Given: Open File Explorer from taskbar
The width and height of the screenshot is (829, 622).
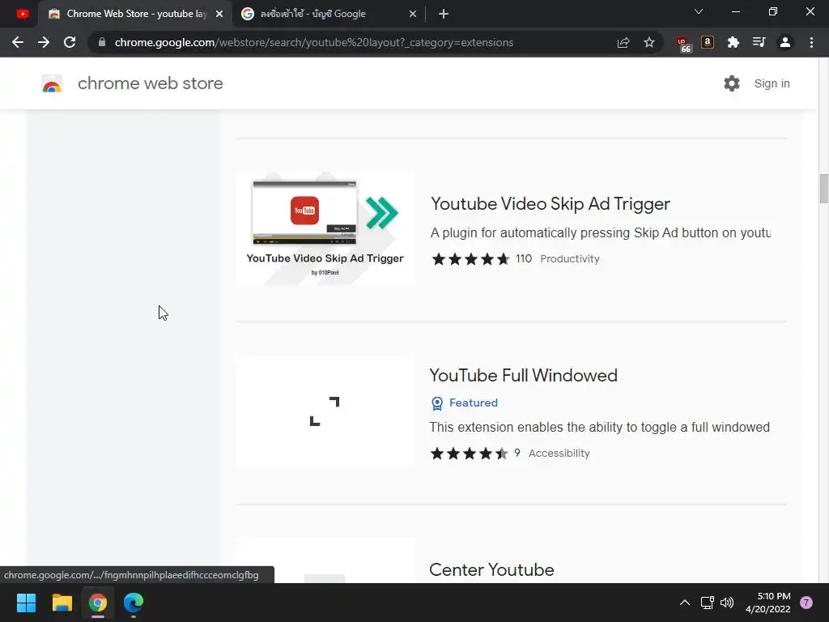Looking at the screenshot, I should click(x=62, y=603).
